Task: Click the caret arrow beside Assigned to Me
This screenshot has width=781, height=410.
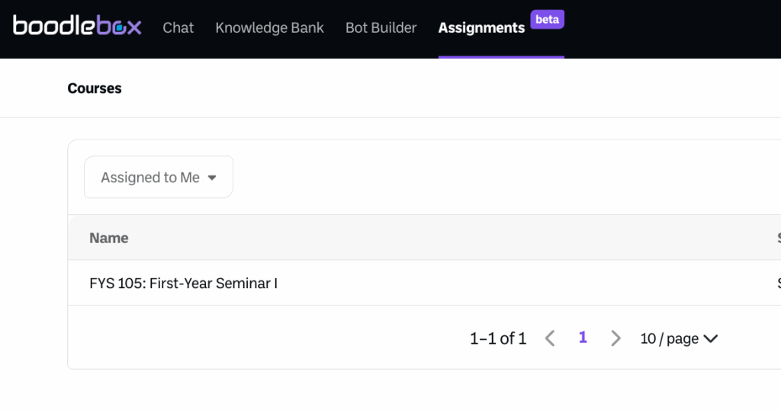Action: [x=212, y=178]
